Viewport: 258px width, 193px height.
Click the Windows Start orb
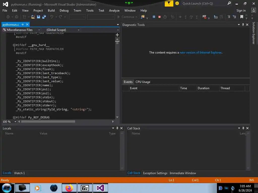click(x=7, y=188)
